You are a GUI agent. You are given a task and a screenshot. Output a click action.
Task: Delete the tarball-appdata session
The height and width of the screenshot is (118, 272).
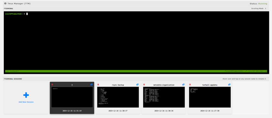pyautogui.click(x=190, y=84)
